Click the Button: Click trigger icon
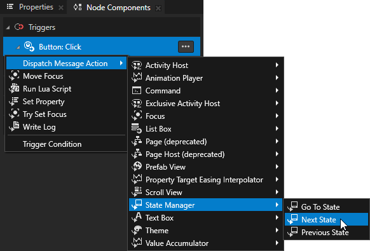The height and width of the screenshot is (251, 370). [29, 46]
